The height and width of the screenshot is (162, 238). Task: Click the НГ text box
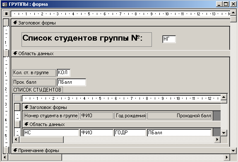(169, 39)
